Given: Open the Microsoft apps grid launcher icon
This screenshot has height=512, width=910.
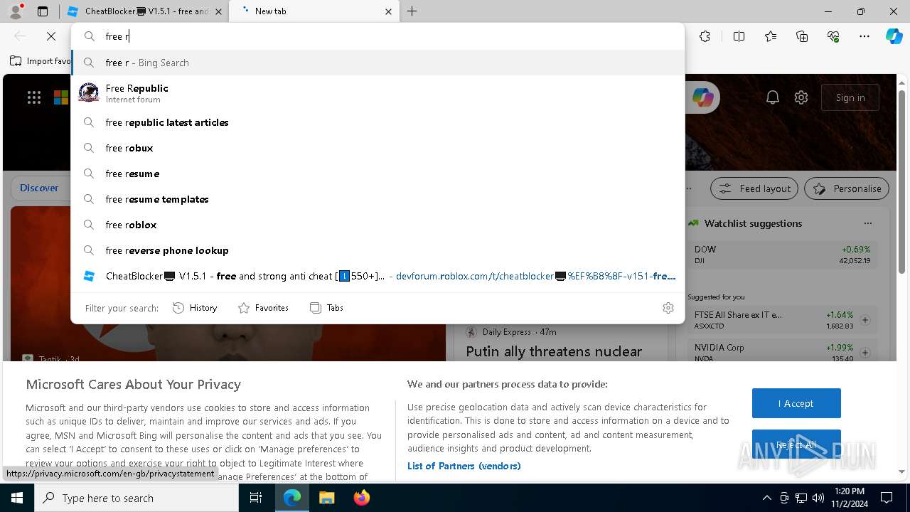Looking at the screenshot, I should pos(34,98).
